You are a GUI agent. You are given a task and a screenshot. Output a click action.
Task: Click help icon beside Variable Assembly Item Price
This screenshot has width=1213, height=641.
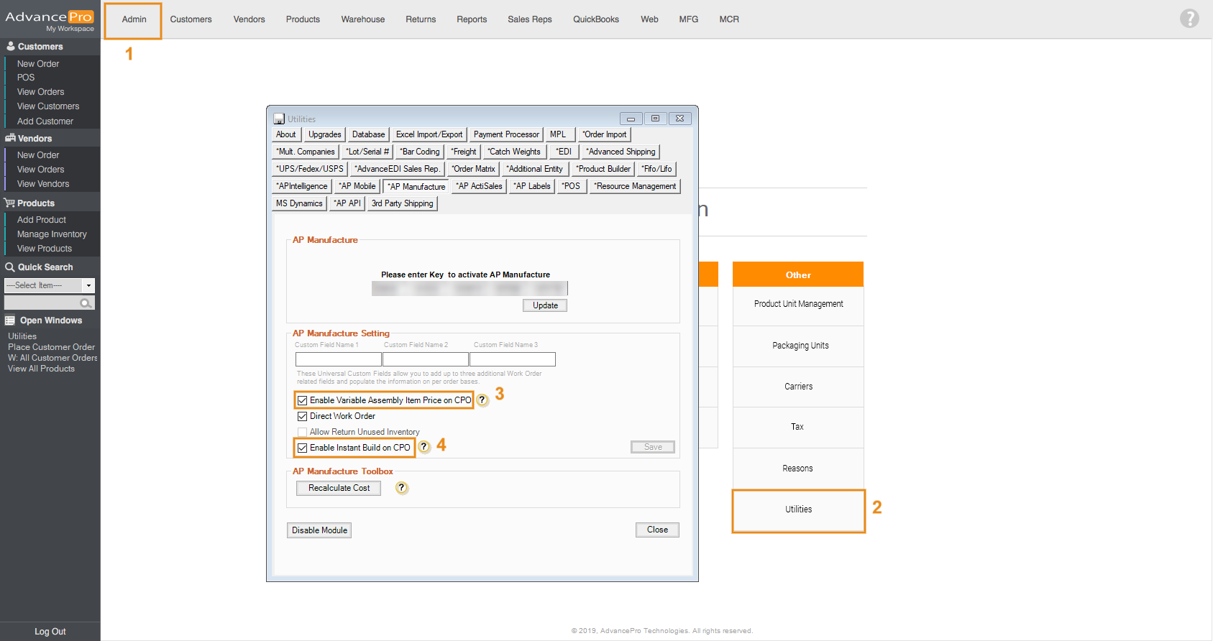[482, 400]
